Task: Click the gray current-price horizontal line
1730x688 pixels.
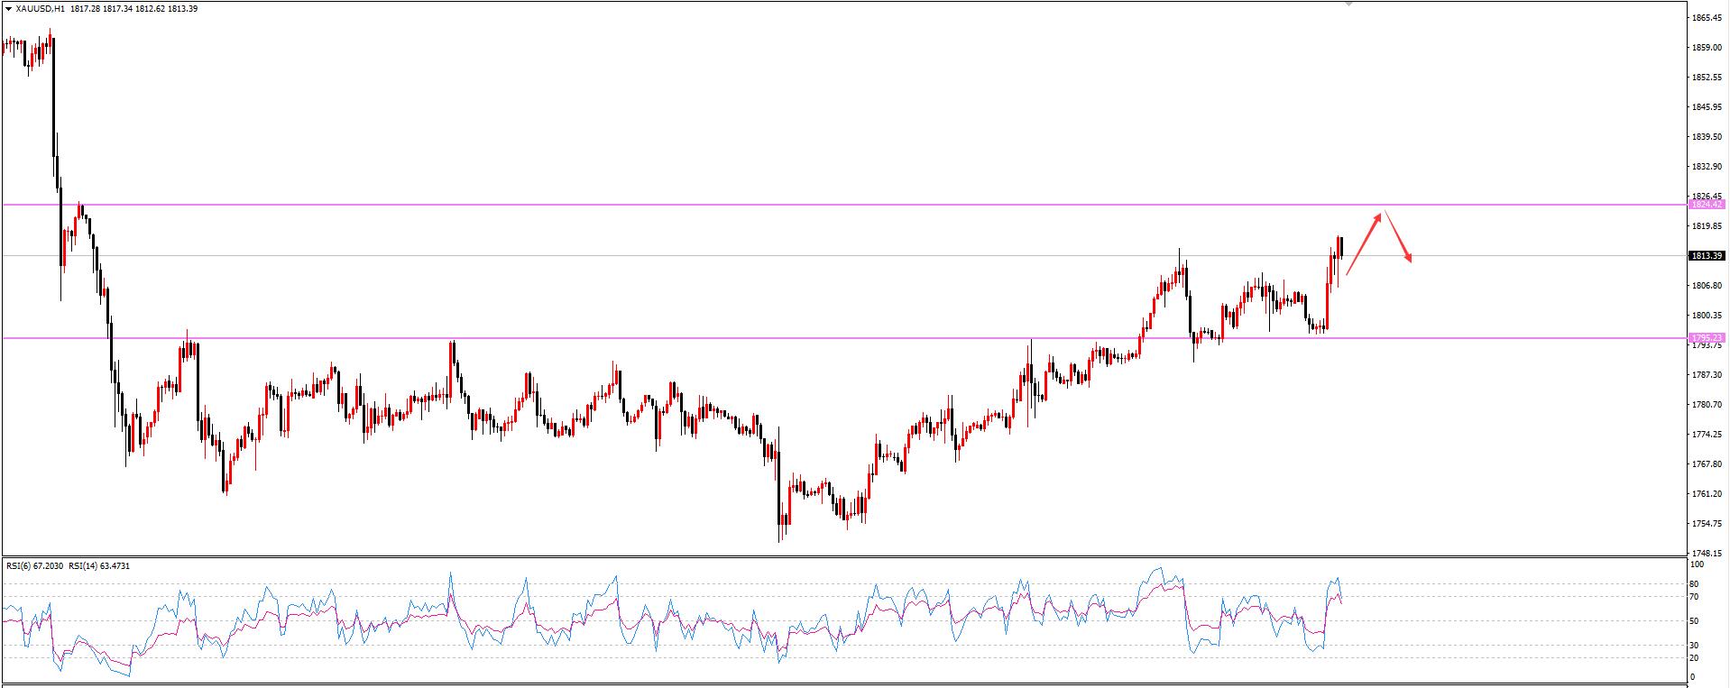Action: pyautogui.click(x=843, y=256)
